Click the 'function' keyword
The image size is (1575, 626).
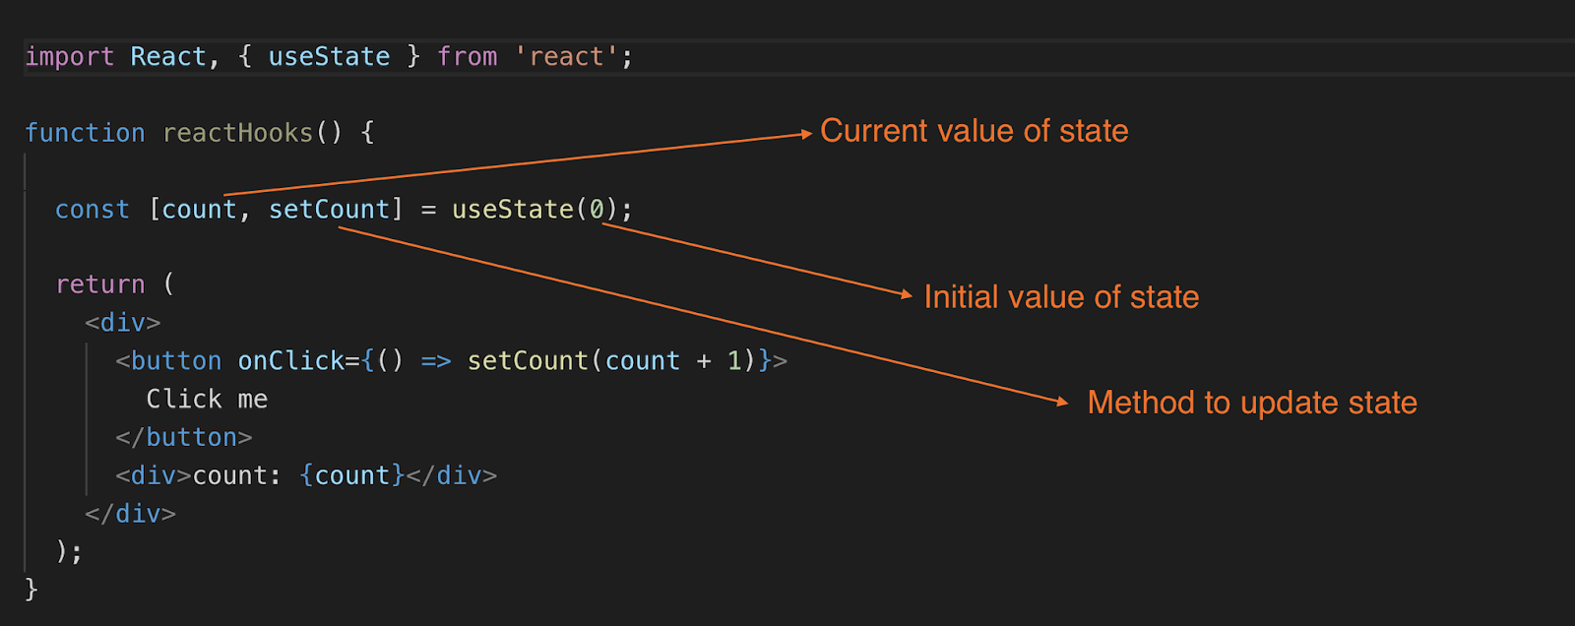click(x=85, y=133)
